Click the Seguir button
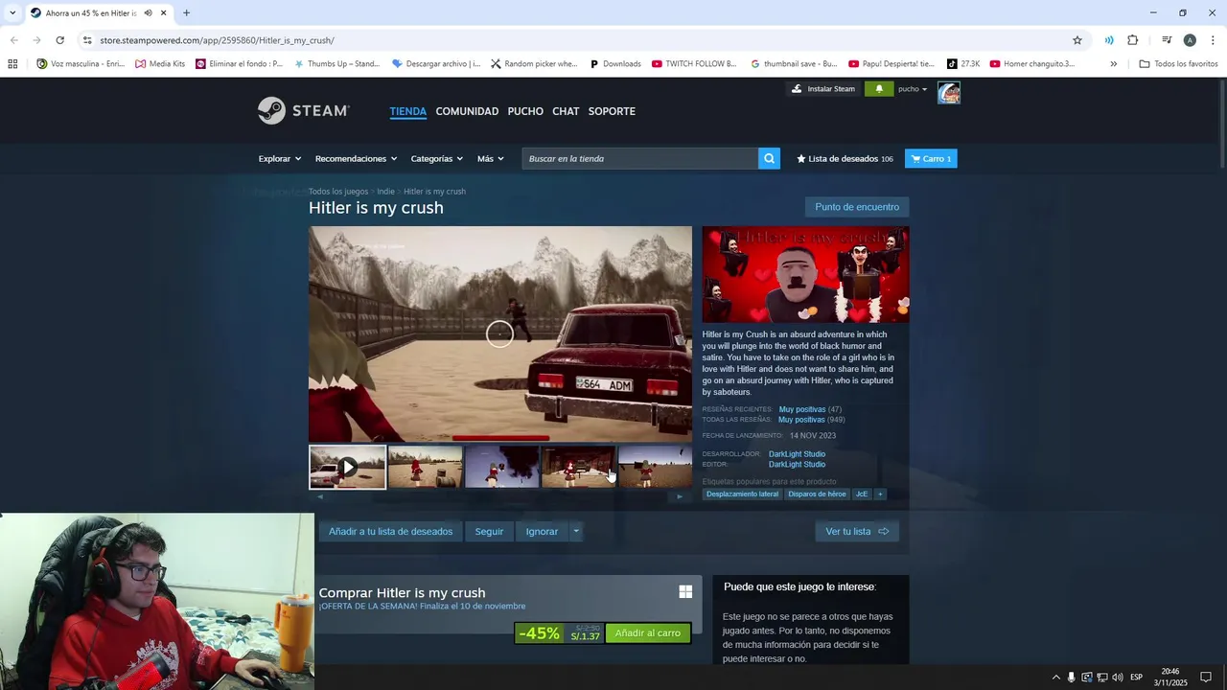1227x690 pixels. [x=489, y=532]
